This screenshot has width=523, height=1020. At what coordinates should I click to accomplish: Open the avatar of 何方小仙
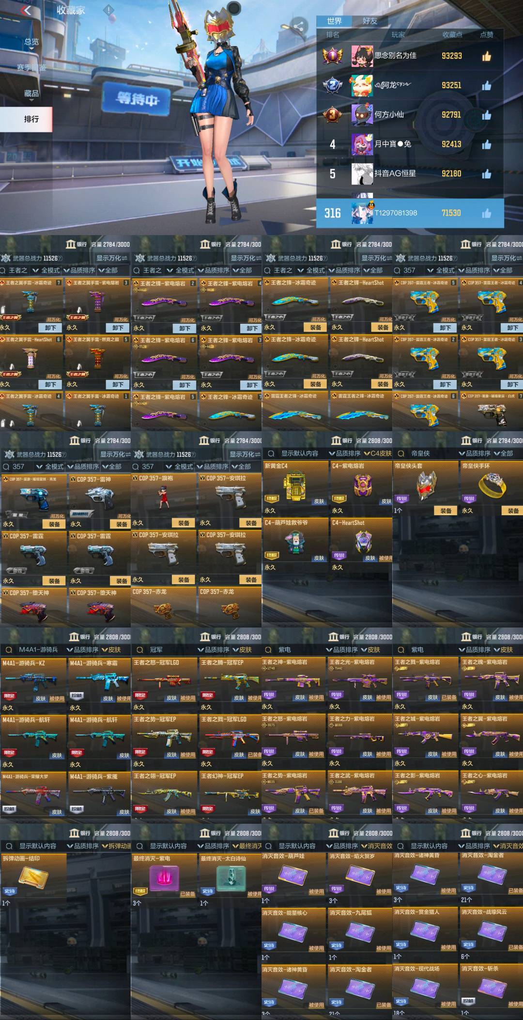pyautogui.click(x=362, y=115)
